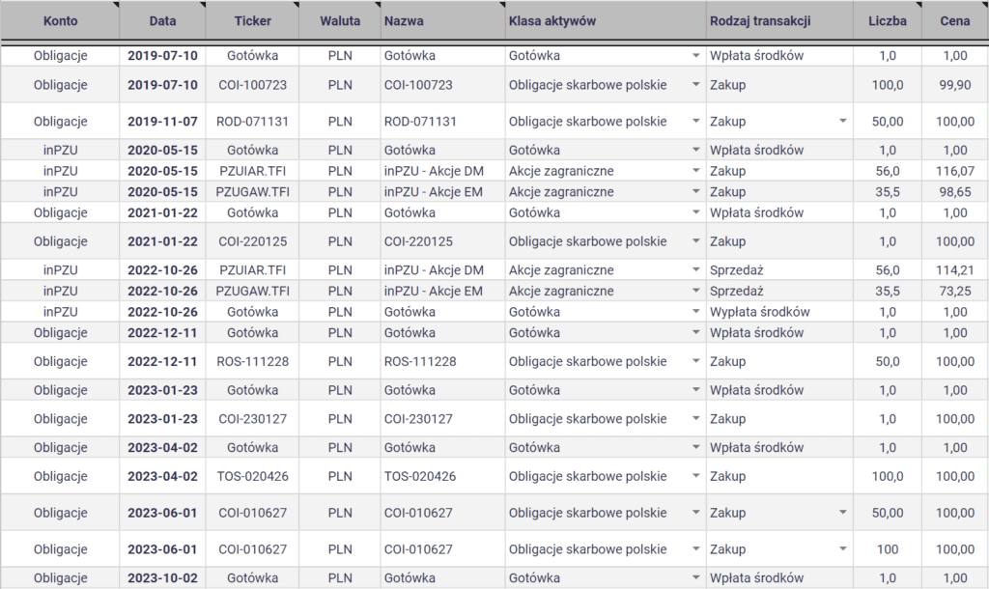Expand asset class dropdown in COI-230127 row
Screen dimensions: 989x589
[x=696, y=420]
